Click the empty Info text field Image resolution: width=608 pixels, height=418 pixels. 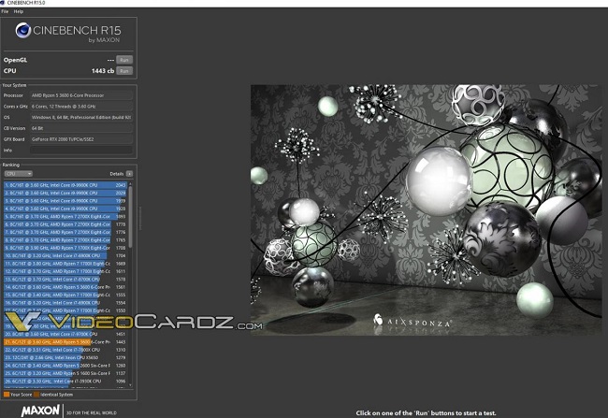click(81, 150)
